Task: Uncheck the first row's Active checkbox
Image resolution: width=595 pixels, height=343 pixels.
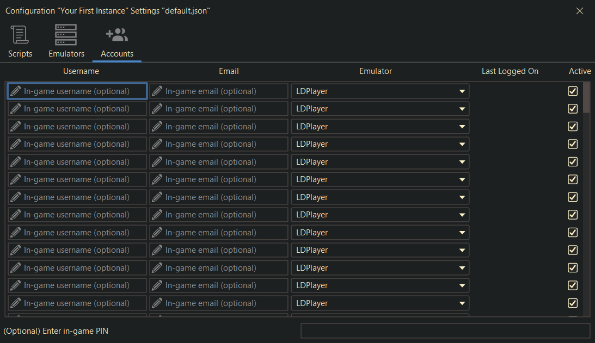Action: [573, 91]
